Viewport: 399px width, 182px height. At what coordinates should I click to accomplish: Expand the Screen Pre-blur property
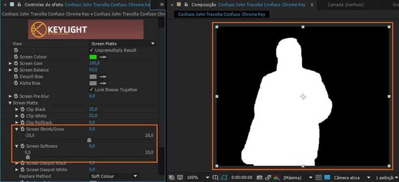click(11, 96)
